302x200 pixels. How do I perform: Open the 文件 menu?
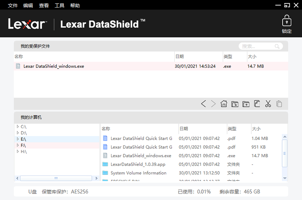13,5
